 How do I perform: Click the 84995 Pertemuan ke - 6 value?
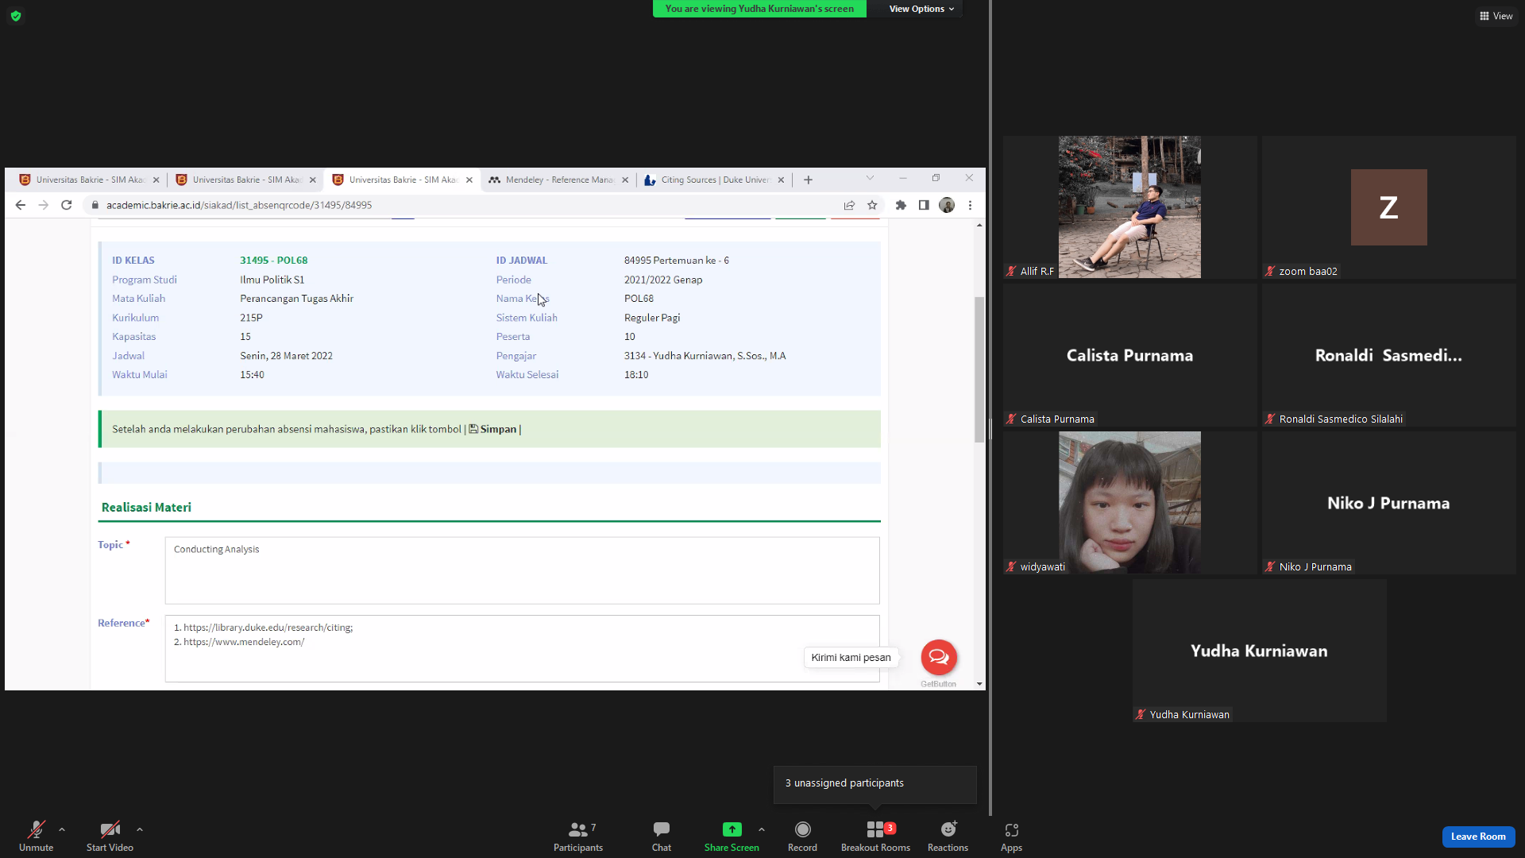[676, 261]
